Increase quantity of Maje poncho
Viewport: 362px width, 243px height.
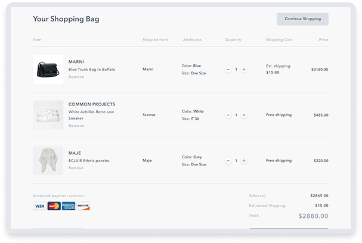click(244, 161)
